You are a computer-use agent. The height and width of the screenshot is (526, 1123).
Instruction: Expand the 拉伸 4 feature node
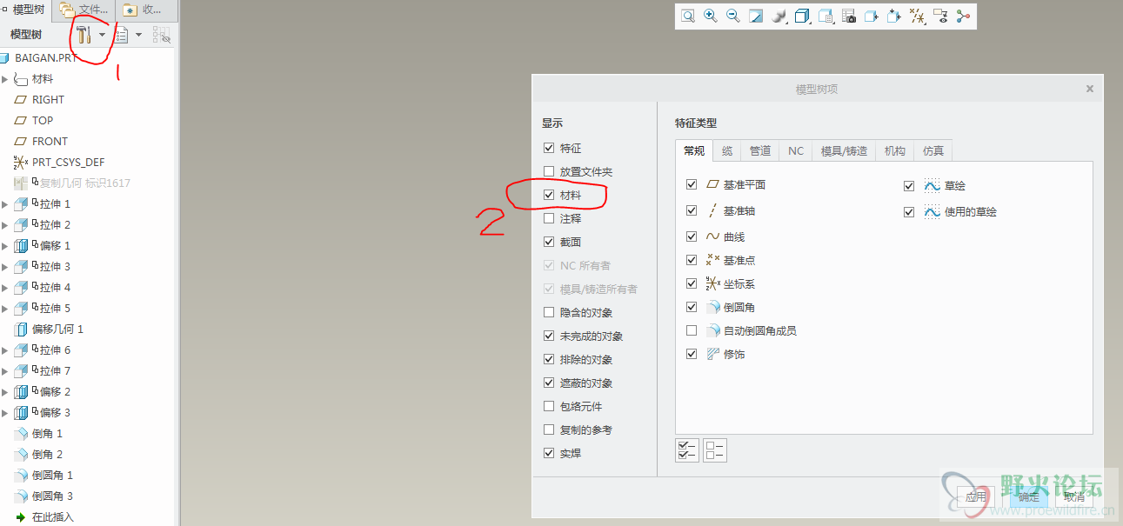coord(4,288)
